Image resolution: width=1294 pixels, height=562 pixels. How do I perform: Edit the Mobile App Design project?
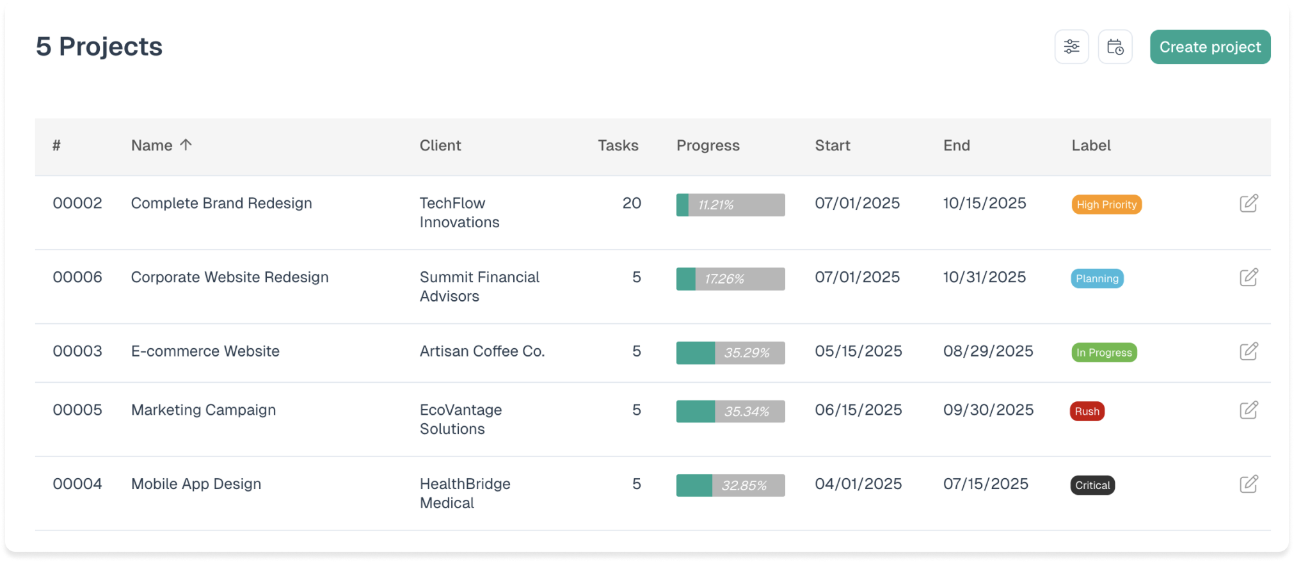pyautogui.click(x=1248, y=484)
